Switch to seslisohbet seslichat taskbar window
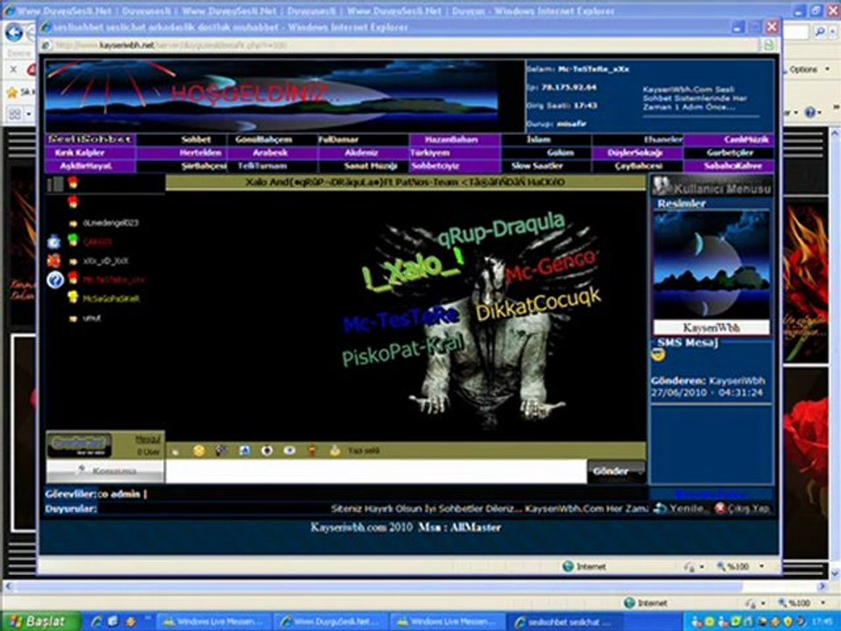 pos(565,621)
